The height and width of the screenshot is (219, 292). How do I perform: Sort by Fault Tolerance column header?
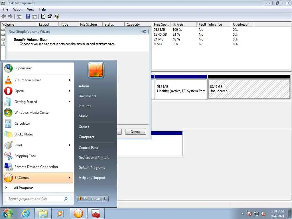pos(214,25)
